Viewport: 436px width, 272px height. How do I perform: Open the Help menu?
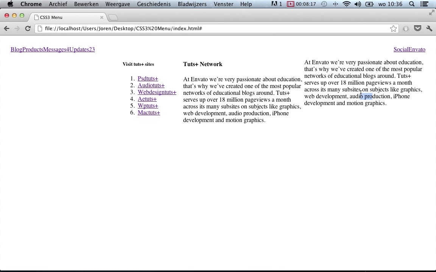tap(246, 4)
